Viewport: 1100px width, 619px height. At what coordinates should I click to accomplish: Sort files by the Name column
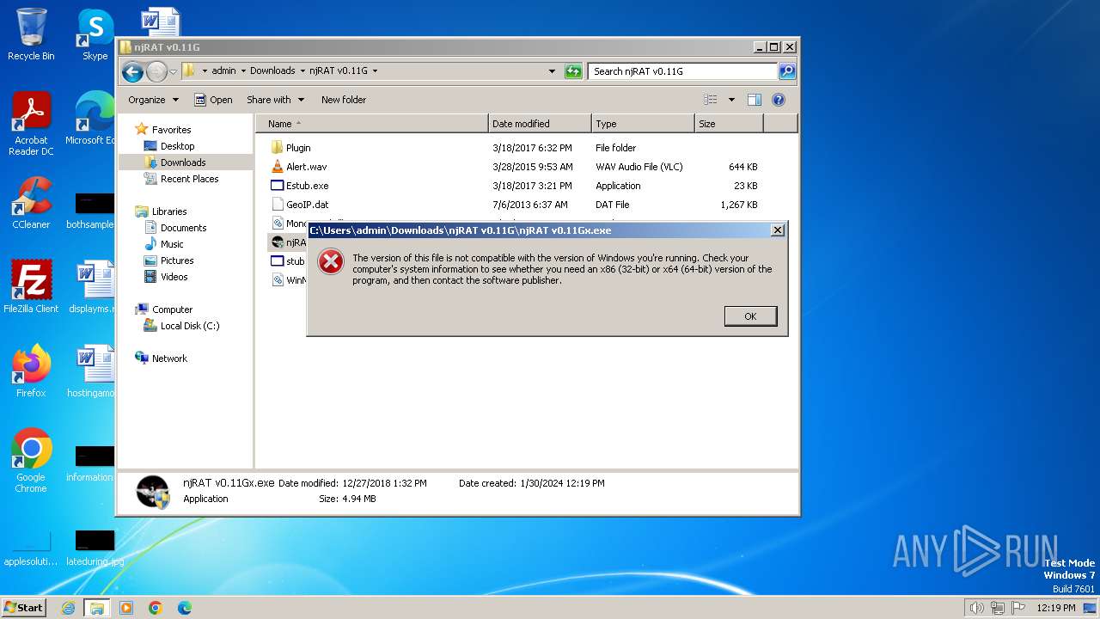click(372, 124)
